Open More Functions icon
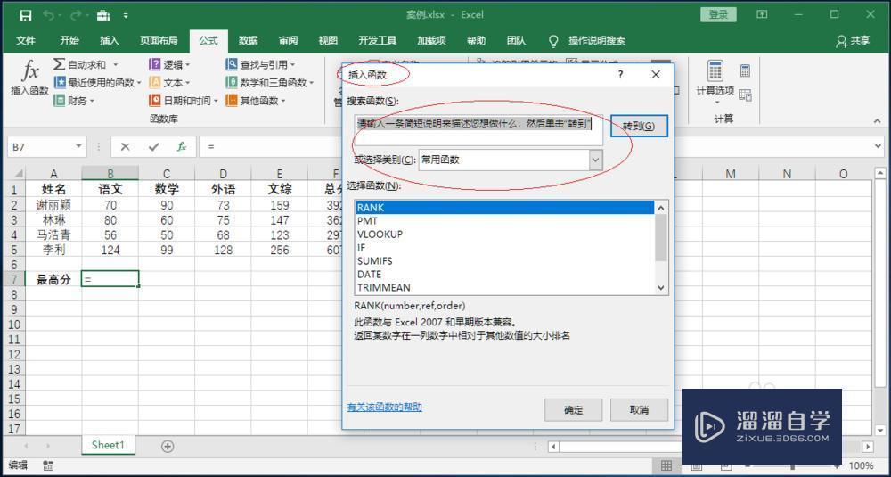Image resolution: width=891 pixels, height=477 pixels. (232, 101)
